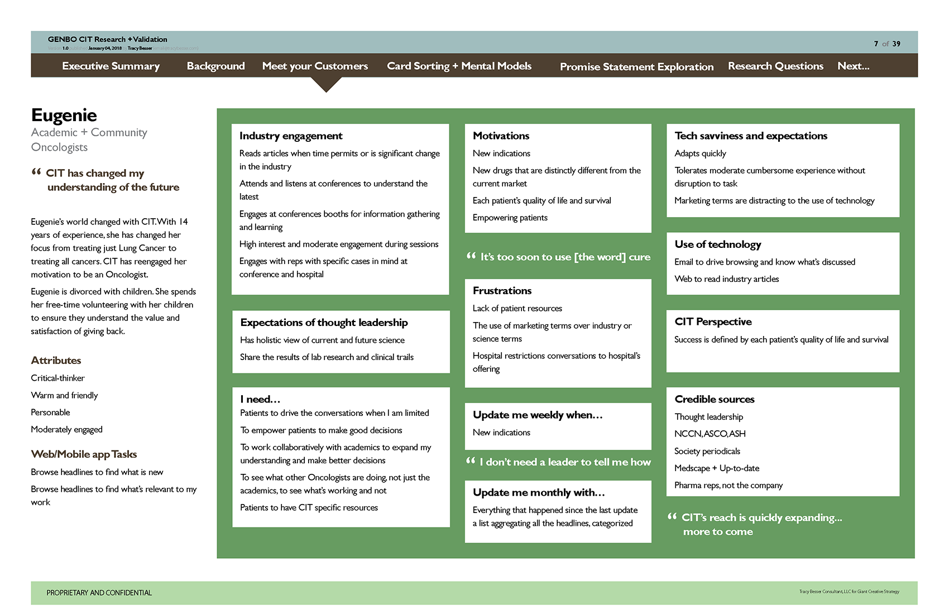
Task: Click 'Success is defined by each patient's quality' line
Action: [x=781, y=339]
